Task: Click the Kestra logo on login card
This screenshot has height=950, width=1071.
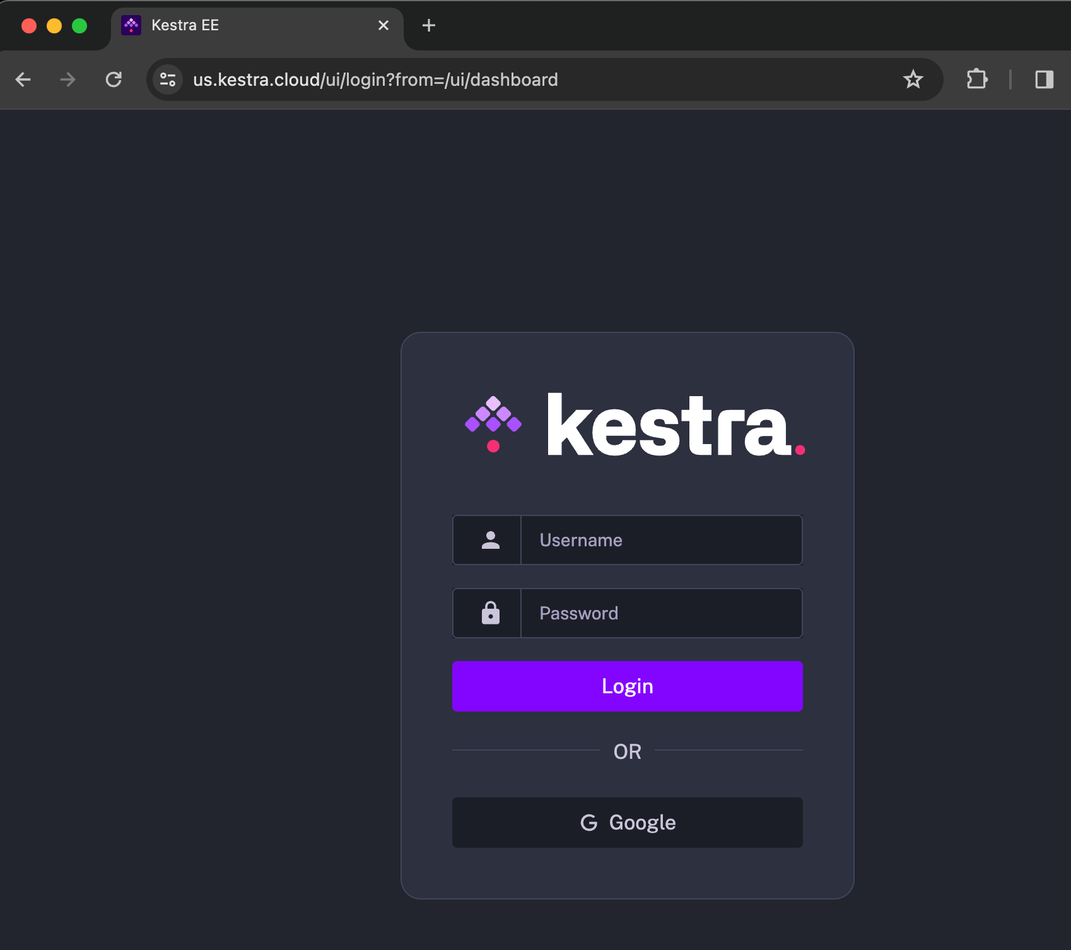Action: [635, 424]
